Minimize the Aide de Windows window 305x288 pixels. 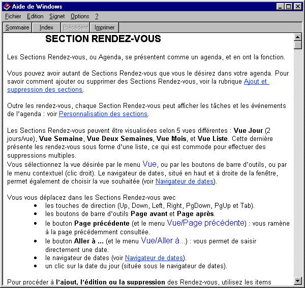[280, 7]
